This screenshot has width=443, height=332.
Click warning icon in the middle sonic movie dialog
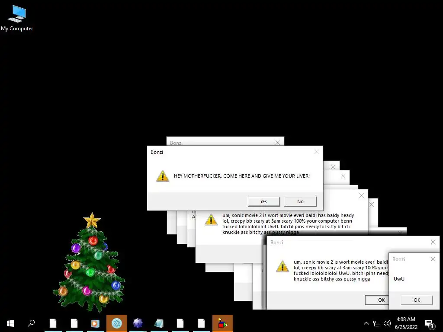211,220
